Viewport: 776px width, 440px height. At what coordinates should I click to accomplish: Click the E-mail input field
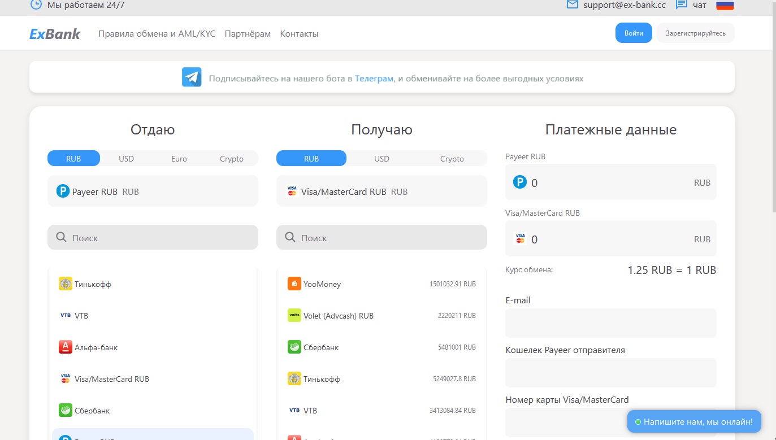611,323
